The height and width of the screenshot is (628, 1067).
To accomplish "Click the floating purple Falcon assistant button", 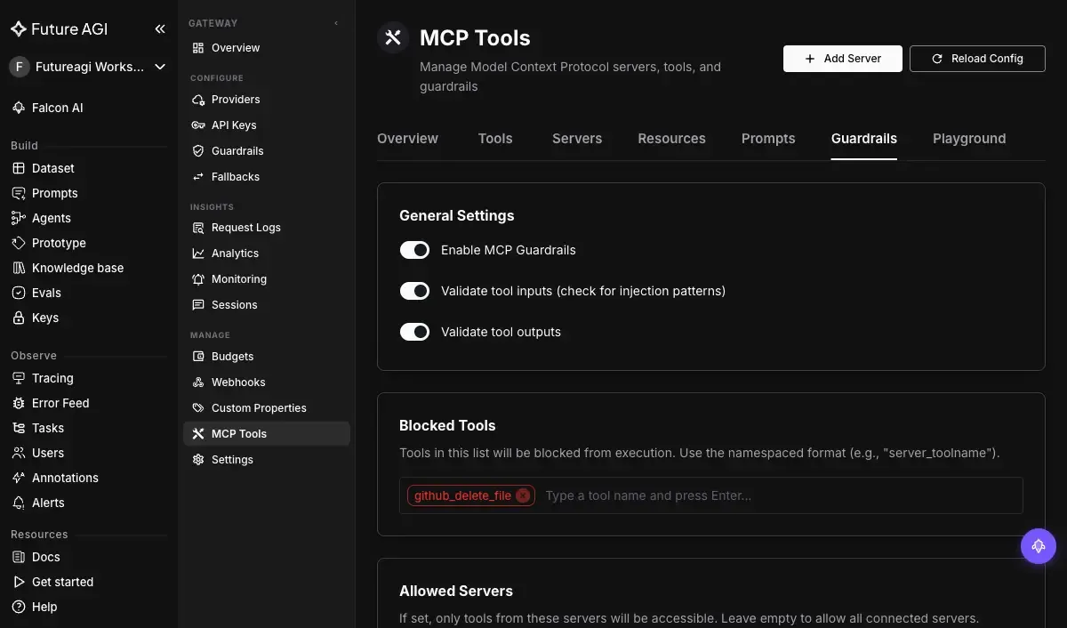I will [x=1039, y=546].
